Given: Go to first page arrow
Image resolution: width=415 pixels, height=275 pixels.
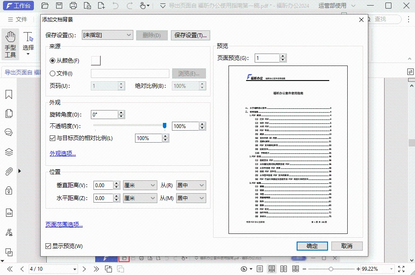Looking at the screenshot, I should (x=10, y=269).
